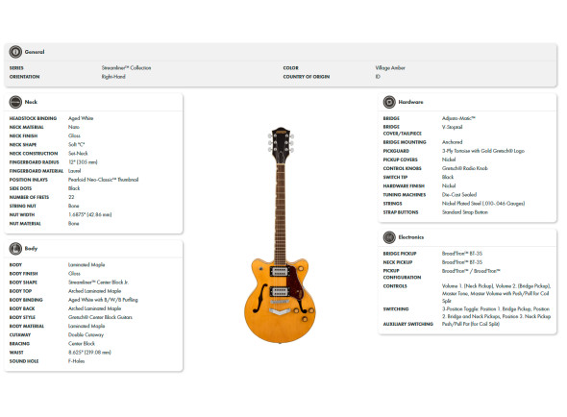Click the SIDE DOTS label
567x417 pixels.
tap(20, 188)
